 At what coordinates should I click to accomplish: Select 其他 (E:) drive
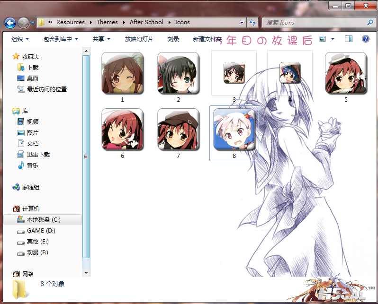point(33,242)
